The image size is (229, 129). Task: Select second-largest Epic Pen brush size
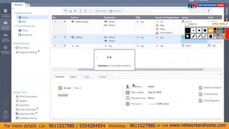tap(199, 30)
